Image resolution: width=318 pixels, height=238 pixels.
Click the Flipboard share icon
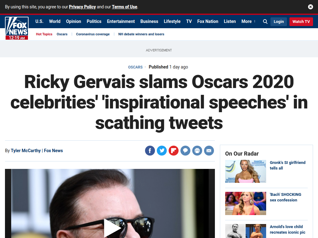point(174,151)
